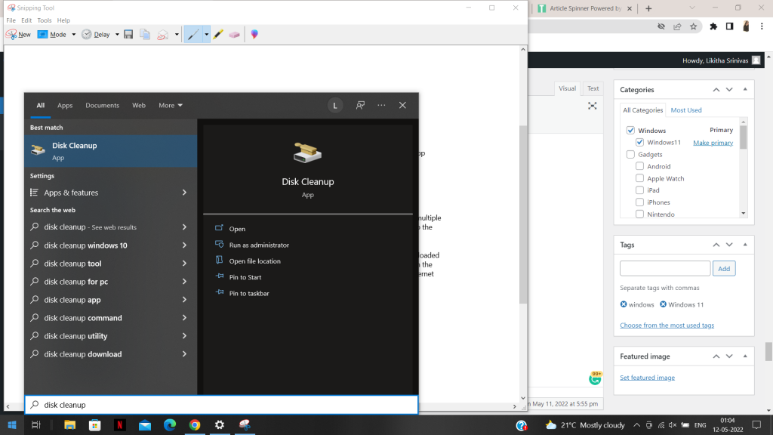Image resolution: width=773 pixels, height=435 pixels.
Task: Open the Tools menu
Action: pos(44,20)
